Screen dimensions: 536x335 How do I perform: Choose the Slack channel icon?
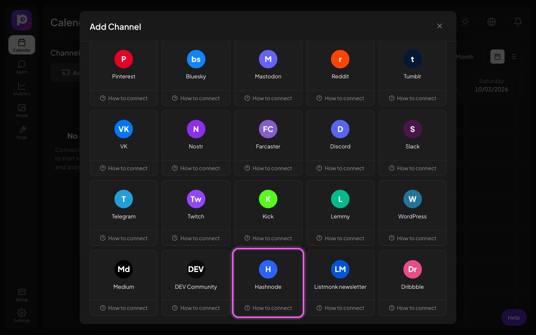[412, 129]
